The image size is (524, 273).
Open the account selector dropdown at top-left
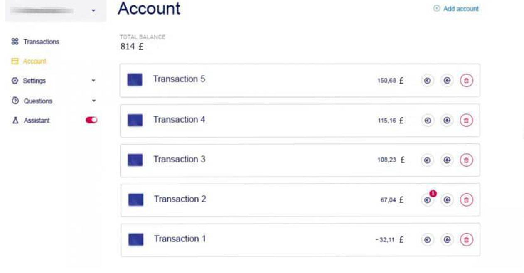pyautogui.click(x=93, y=10)
